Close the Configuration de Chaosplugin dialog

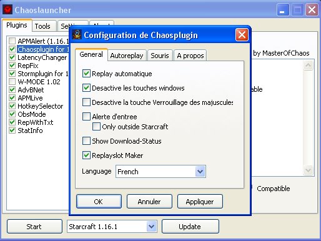click(242, 34)
